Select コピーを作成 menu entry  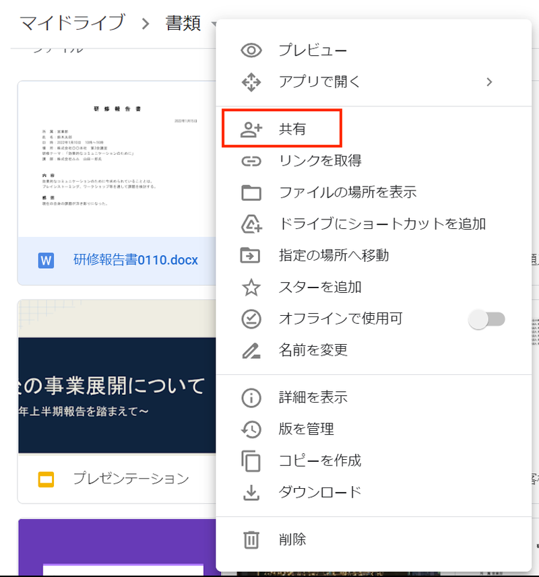click(373, 461)
